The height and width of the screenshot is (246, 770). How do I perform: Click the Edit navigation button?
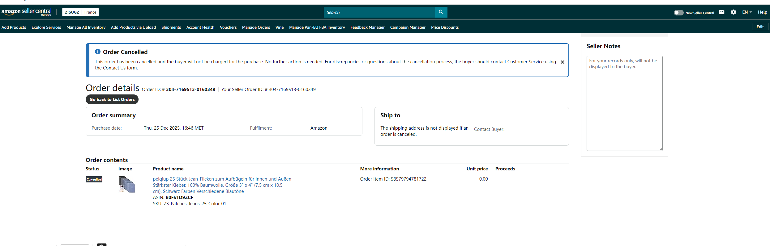coord(760,27)
